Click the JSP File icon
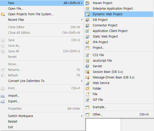This screenshot has height=131, width=154. [87, 100]
